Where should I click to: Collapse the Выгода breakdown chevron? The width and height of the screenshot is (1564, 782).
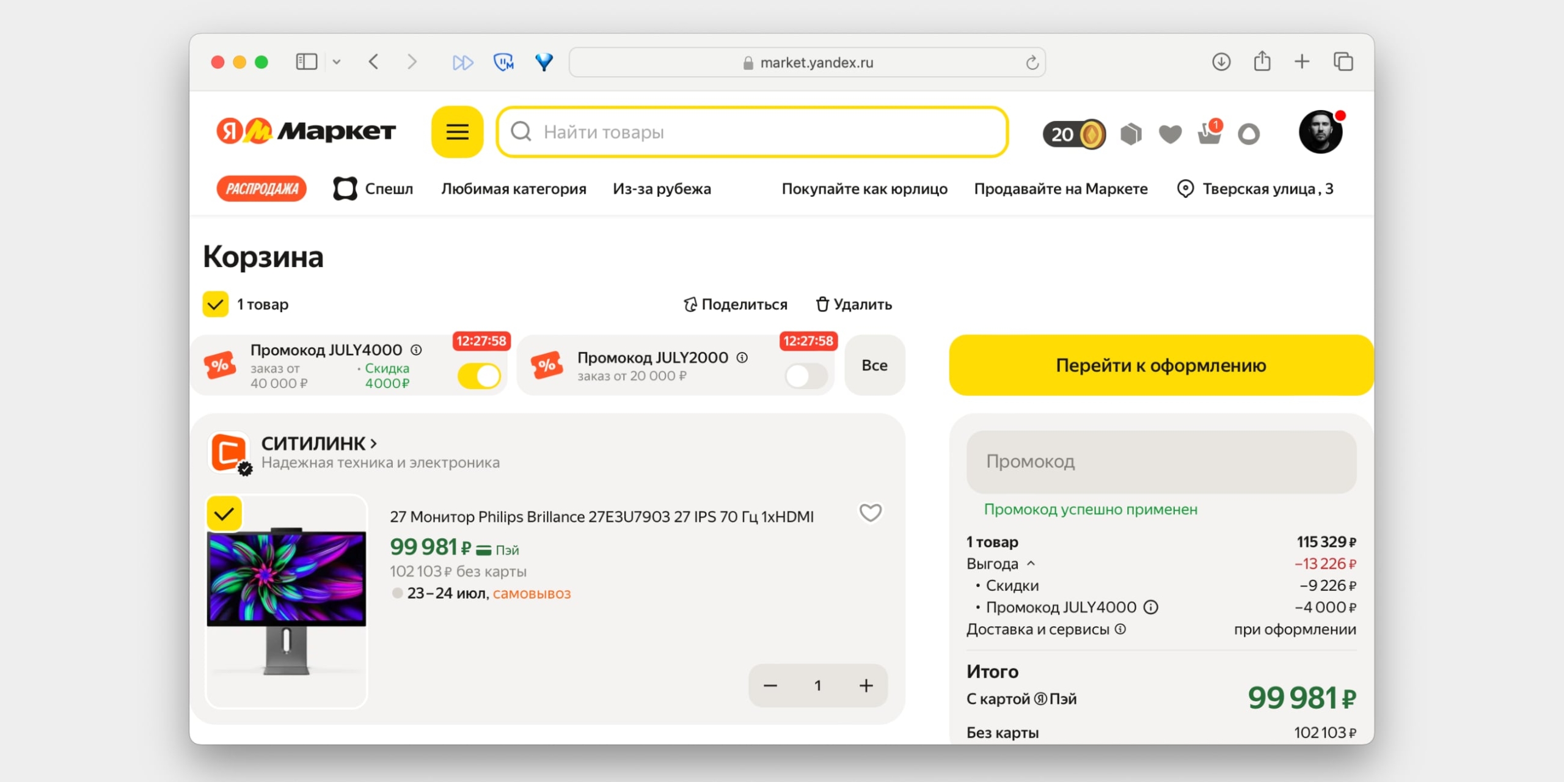(1031, 563)
